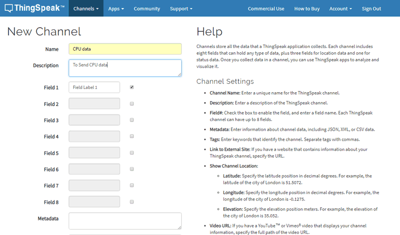This screenshot has width=400, height=235.
Task: Click inside the Metadata text area
Action: click(125, 221)
